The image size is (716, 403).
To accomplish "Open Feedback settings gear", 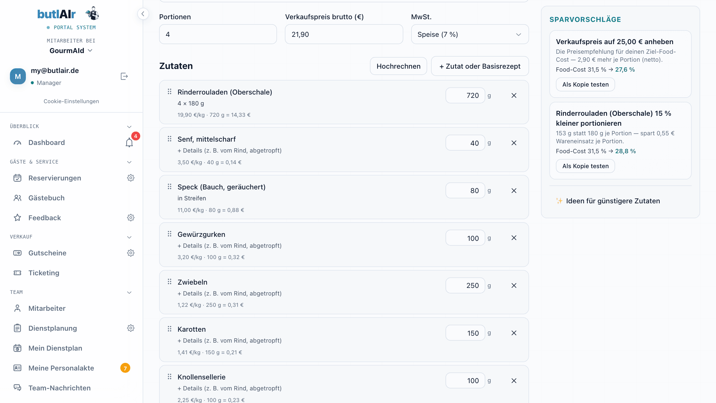I will tap(131, 218).
